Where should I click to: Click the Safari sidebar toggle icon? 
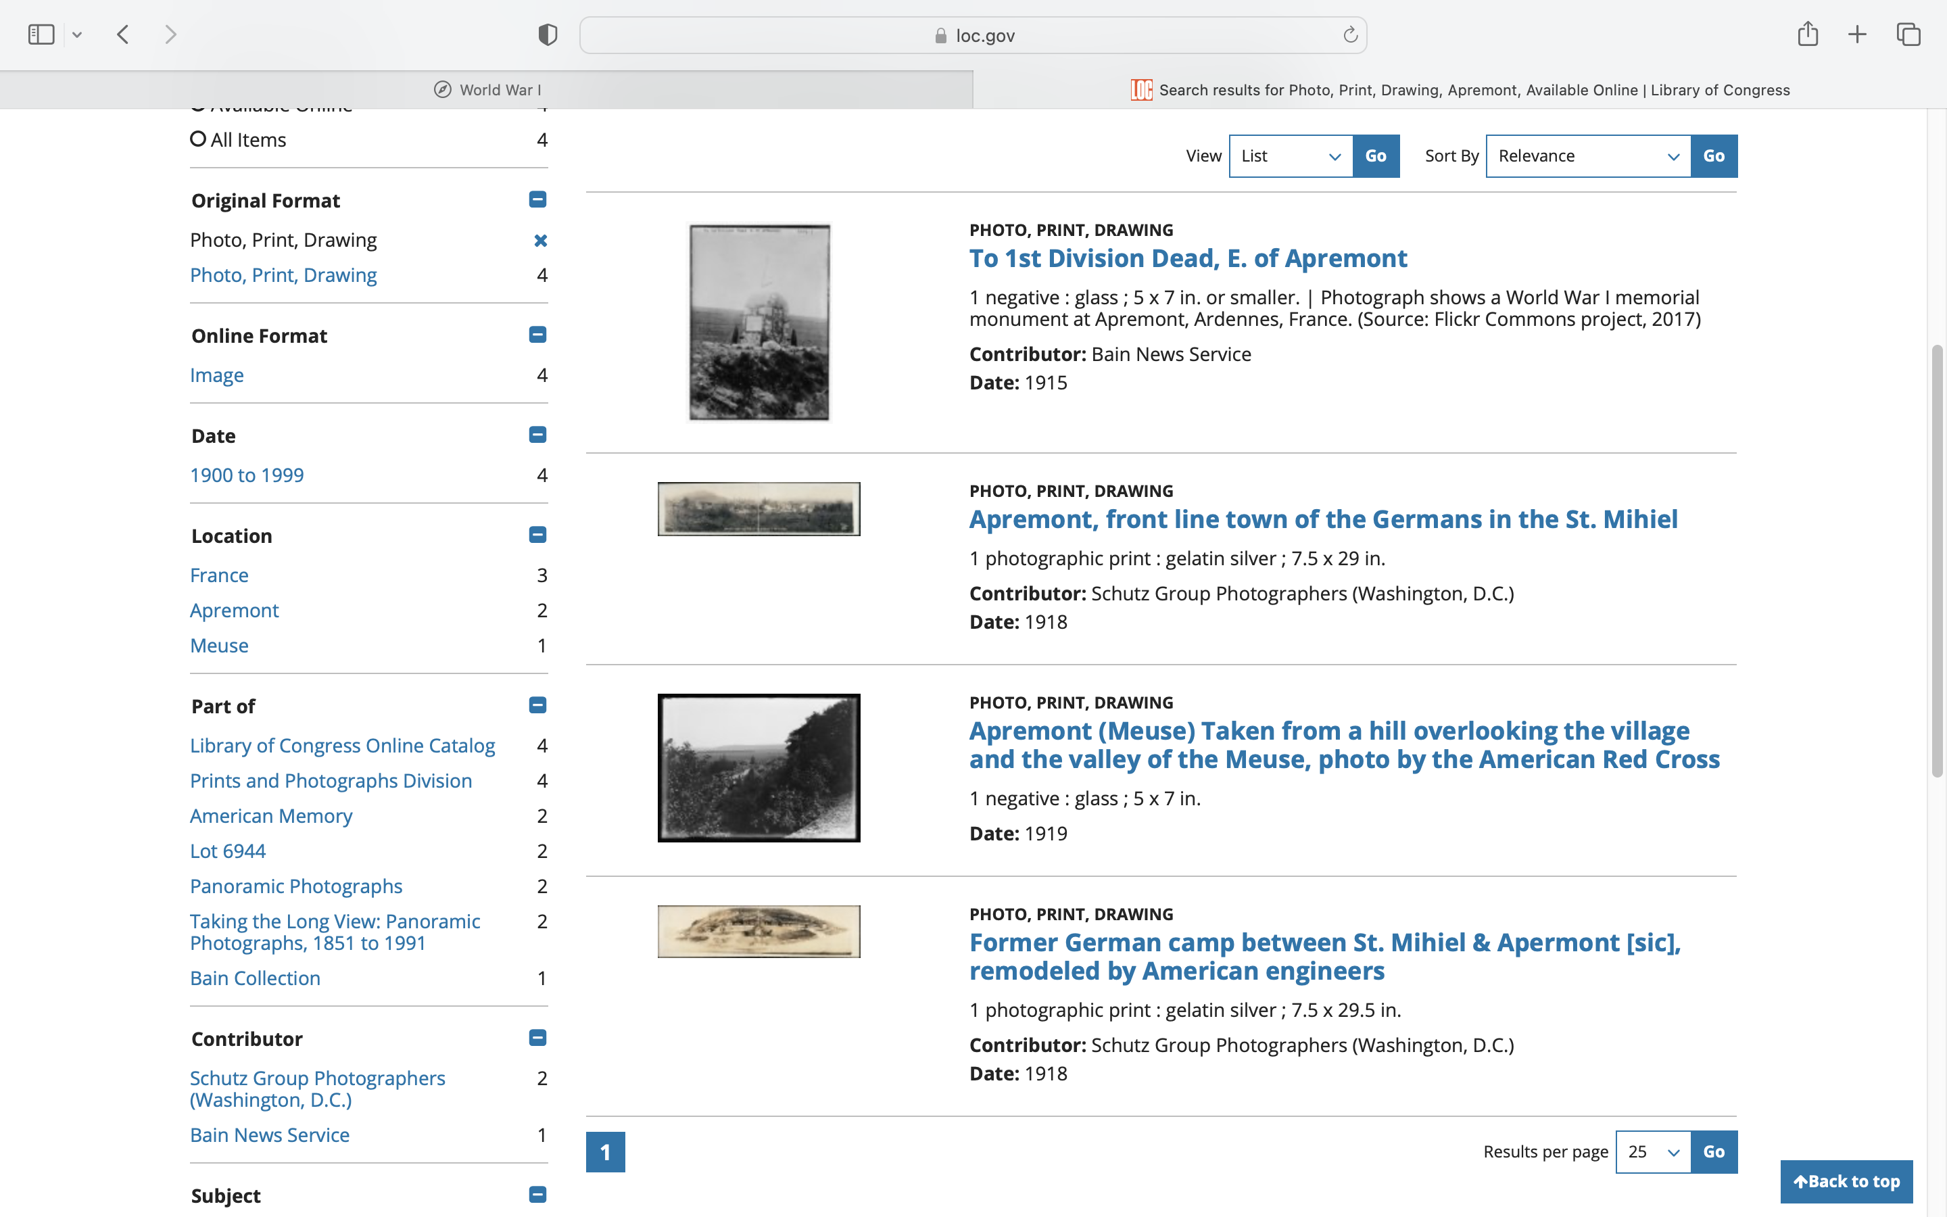tap(41, 34)
